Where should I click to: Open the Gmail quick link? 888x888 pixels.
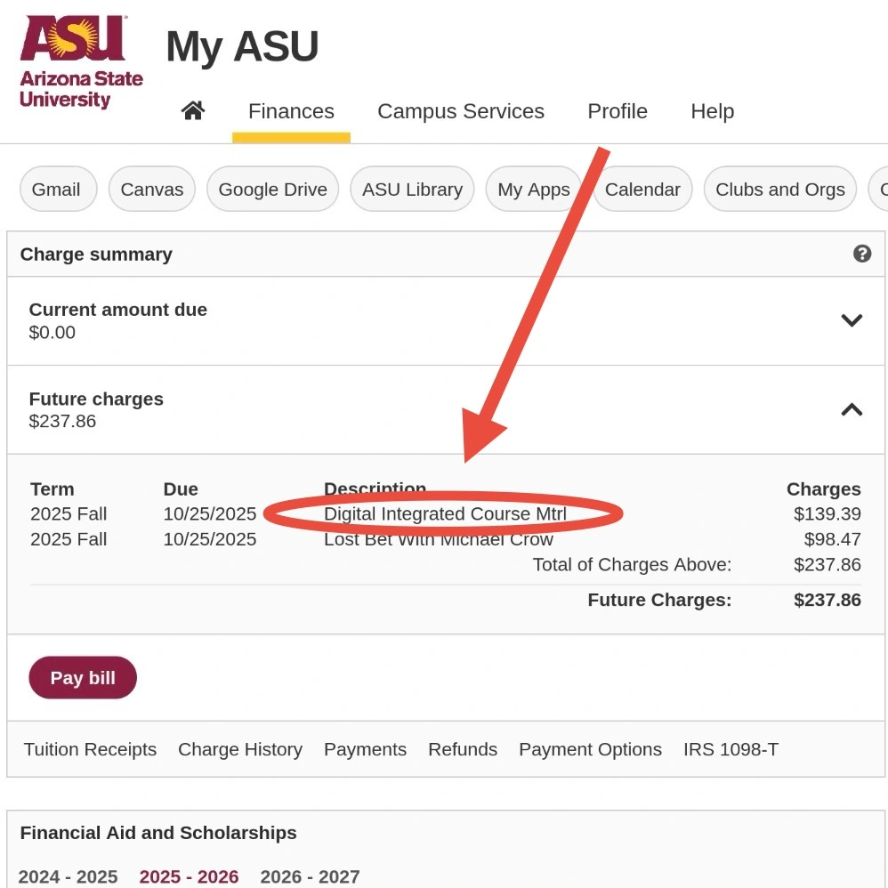tap(59, 190)
